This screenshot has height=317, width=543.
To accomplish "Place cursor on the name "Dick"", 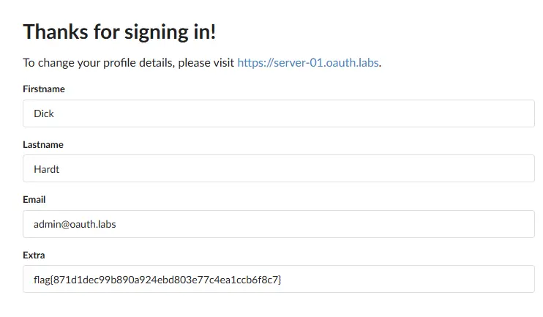I will 44,114.
